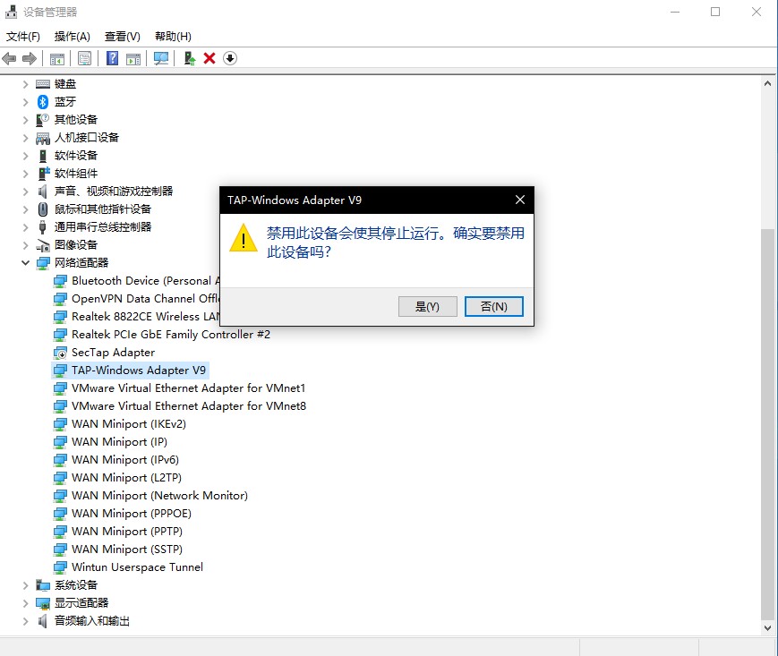Close the TAP-Windows Adapter V9 dialog
This screenshot has height=656, width=778.
coord(519,200)
